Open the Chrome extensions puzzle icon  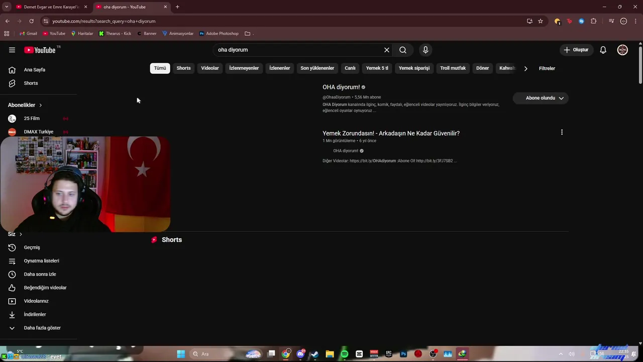594,21
